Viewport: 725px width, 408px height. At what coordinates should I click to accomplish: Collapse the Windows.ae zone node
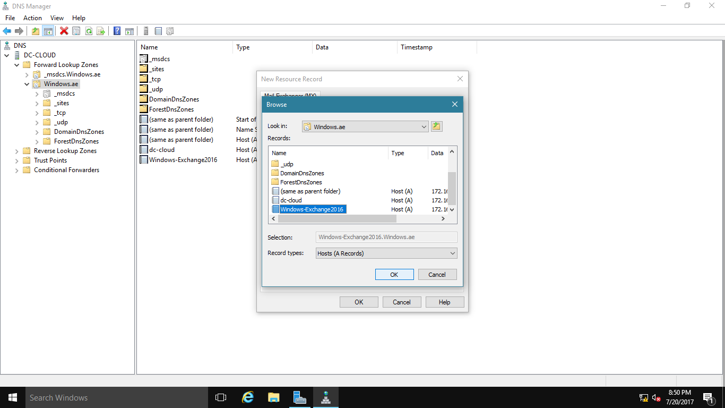(x=27, y=84)
